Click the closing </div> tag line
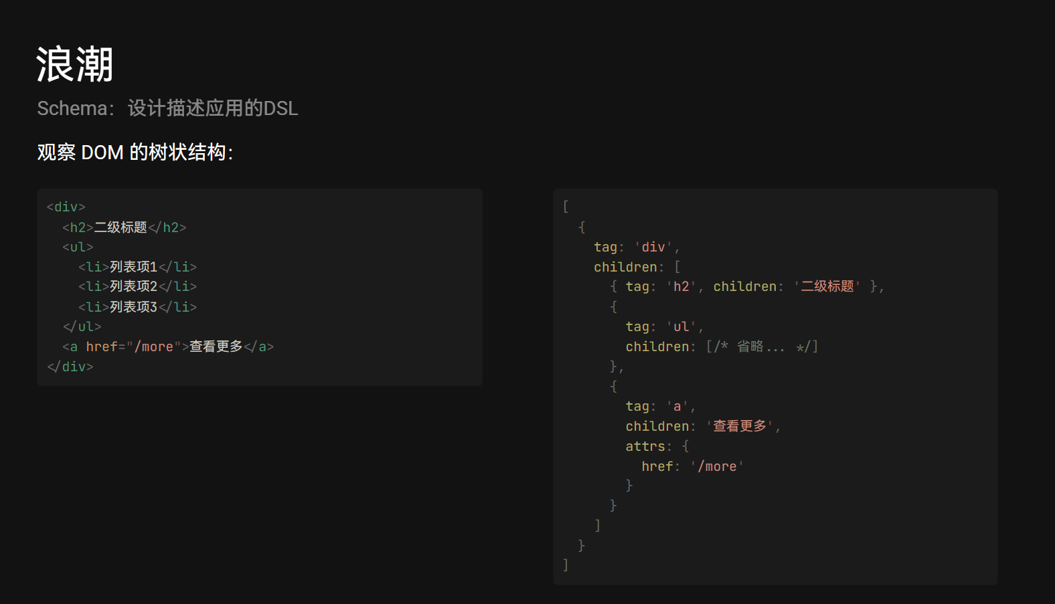Viewport: 1055px width, 604px height. pyautogui.click(x=70, y=367)
